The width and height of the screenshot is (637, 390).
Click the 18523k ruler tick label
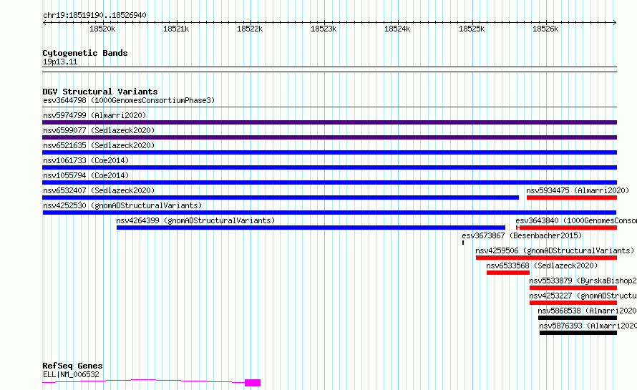point(324,29)
